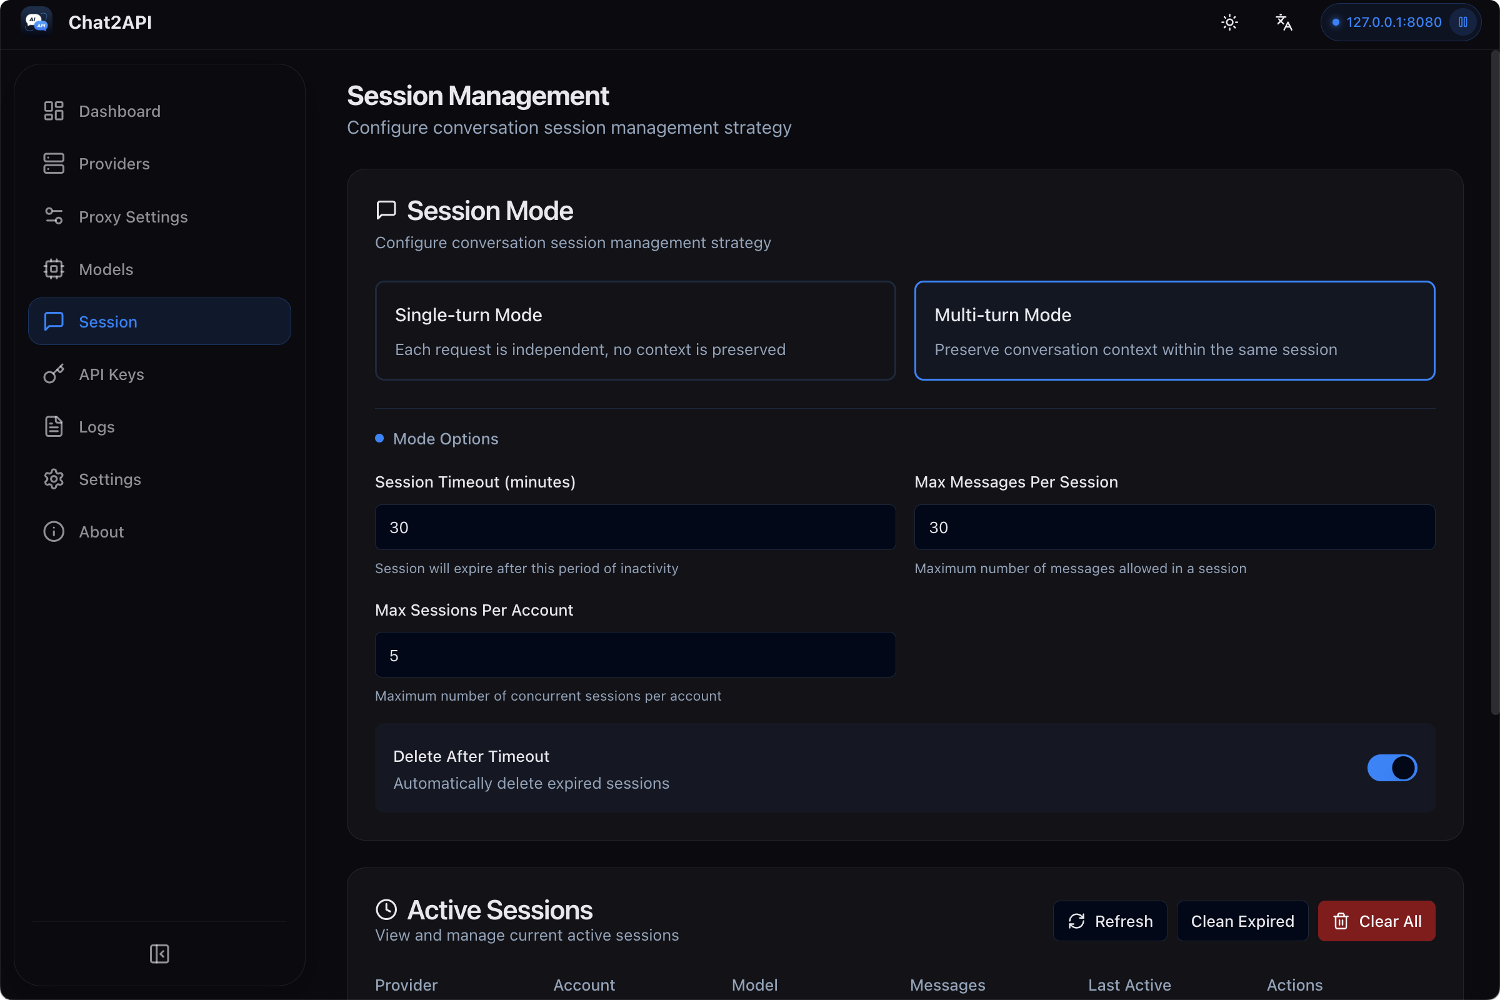Click the Provider column header
The height and width of the screenshot is (1000, 1500).
(406, 985)
